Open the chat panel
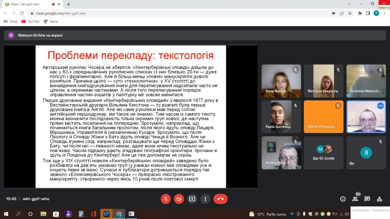This screenshot has height=219, width=390. coord(367,199)
